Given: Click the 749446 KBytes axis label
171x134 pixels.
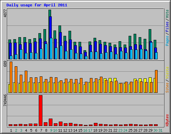Looking at the screenshot, I should click(5, 100).
